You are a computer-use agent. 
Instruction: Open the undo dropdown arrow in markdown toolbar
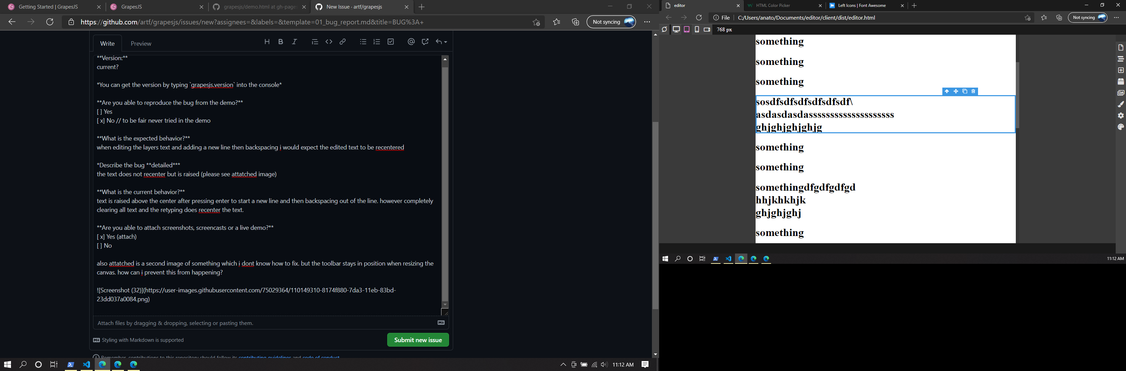click(x=445, y=42)
